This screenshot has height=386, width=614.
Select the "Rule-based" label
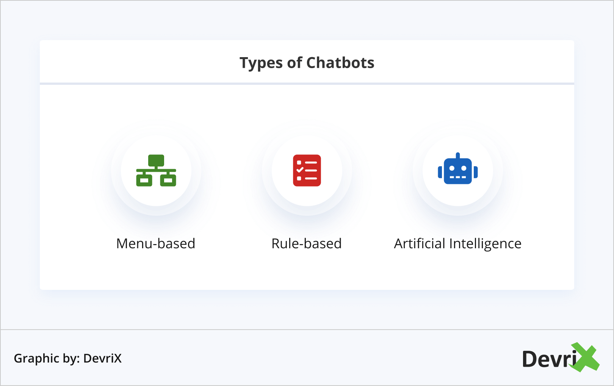[307, 244]
